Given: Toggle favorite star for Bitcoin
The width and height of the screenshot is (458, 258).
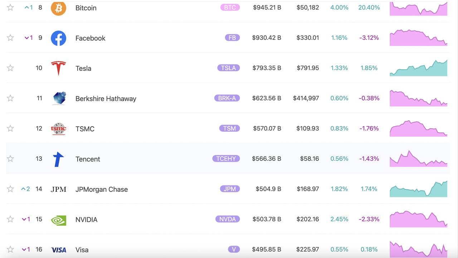Looking at the screenshot, I should click(10, 8).
